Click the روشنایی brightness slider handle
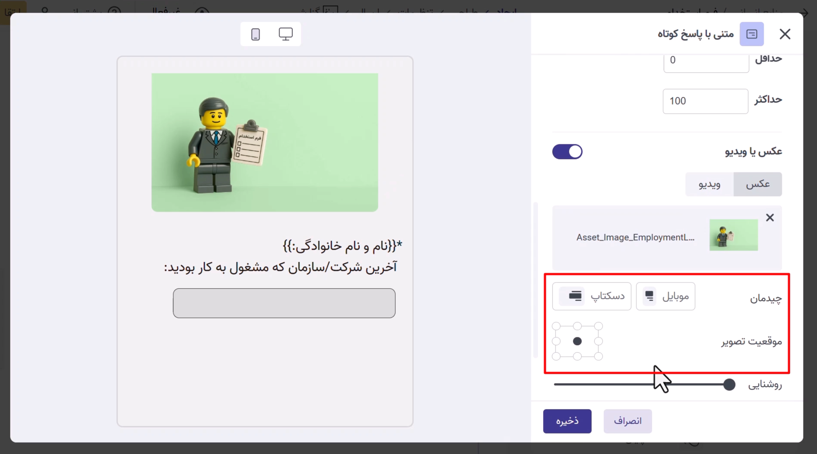The image size is (817, 454). (x=729, y=385)
